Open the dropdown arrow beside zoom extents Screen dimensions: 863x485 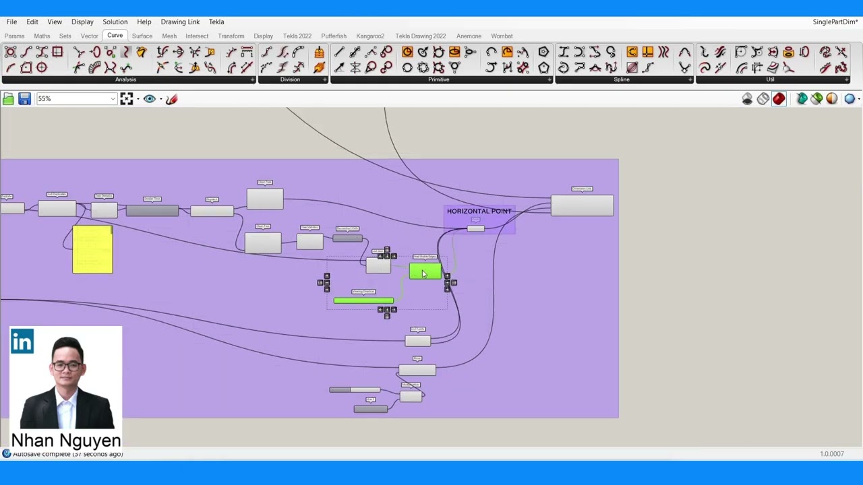138,99
